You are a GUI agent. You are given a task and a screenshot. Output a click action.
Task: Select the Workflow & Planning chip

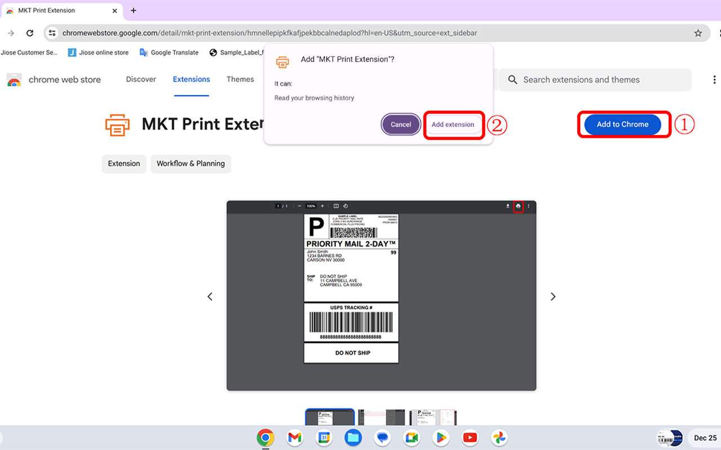[x=191, y=164]
